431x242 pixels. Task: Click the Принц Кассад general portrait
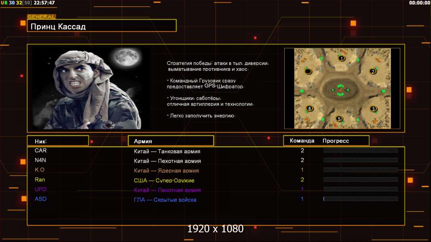tap(91, 88)
